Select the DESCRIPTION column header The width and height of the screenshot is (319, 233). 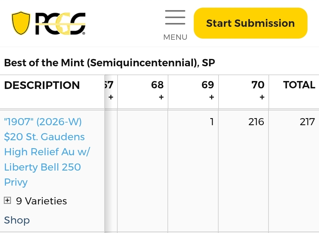(42, 85)
